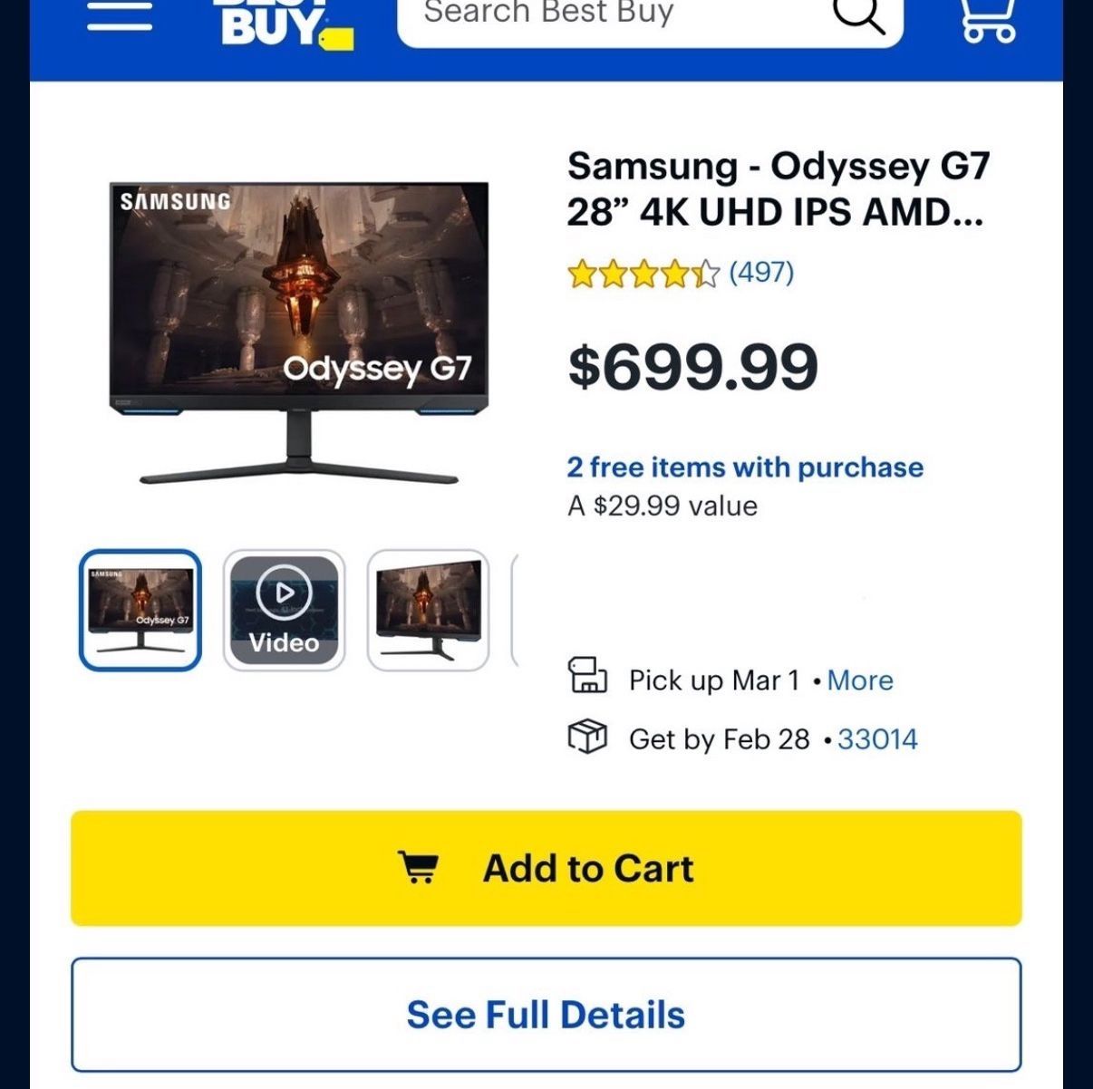The width and height of the screenshot is (1093, 1089).
Task: Select the first monitor front-view thumbnail
Action: (140, 610)
